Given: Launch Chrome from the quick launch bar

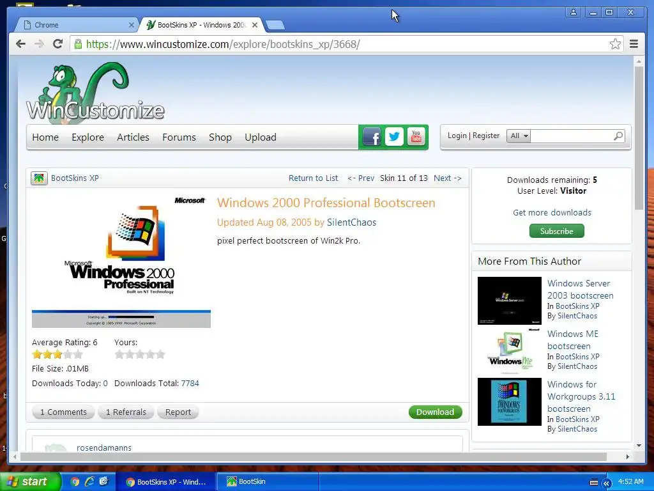Looking at the screenshot, I should pyautogui.click(x=75, y=481).
